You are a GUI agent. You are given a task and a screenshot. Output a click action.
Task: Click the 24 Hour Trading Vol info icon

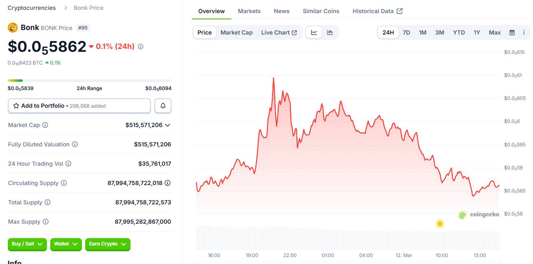coord(68,164)
